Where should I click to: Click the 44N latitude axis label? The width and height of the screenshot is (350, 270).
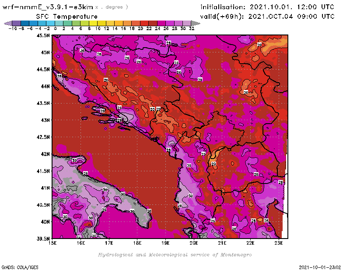pyautogui.click(x=45, y=86)
